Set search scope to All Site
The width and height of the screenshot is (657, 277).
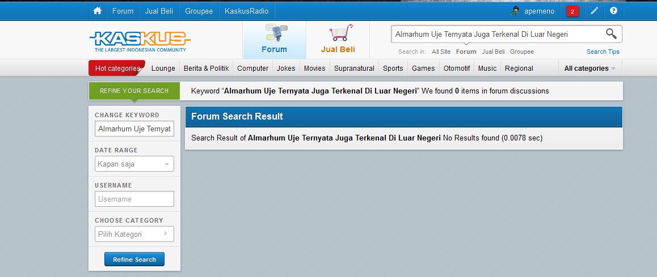pyautogui.click(x=441, y=52)
